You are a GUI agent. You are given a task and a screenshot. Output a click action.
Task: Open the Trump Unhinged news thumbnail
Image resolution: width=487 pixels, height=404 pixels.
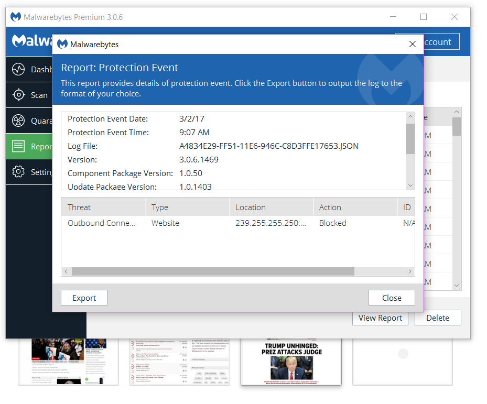pyautogui.click(x=291, y=362)
